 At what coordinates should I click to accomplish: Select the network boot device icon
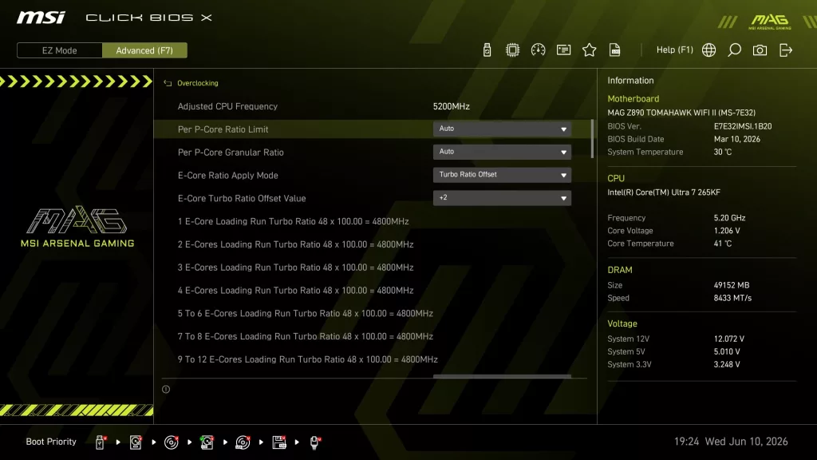(x=314, y=442)
